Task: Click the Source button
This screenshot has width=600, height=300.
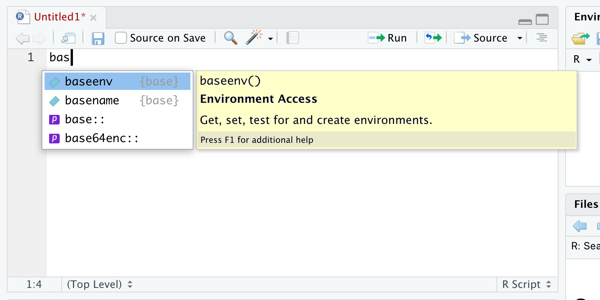Action: 481,38
